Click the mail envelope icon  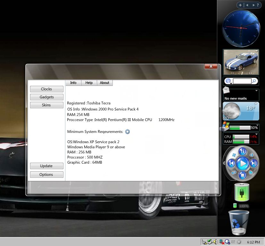(226, 90)
